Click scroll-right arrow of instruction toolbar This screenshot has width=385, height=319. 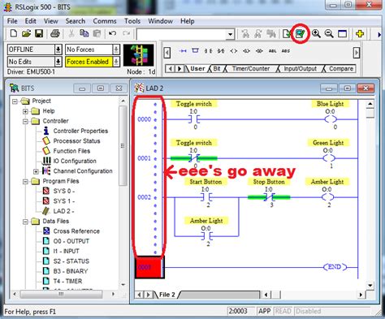[357, 53]
